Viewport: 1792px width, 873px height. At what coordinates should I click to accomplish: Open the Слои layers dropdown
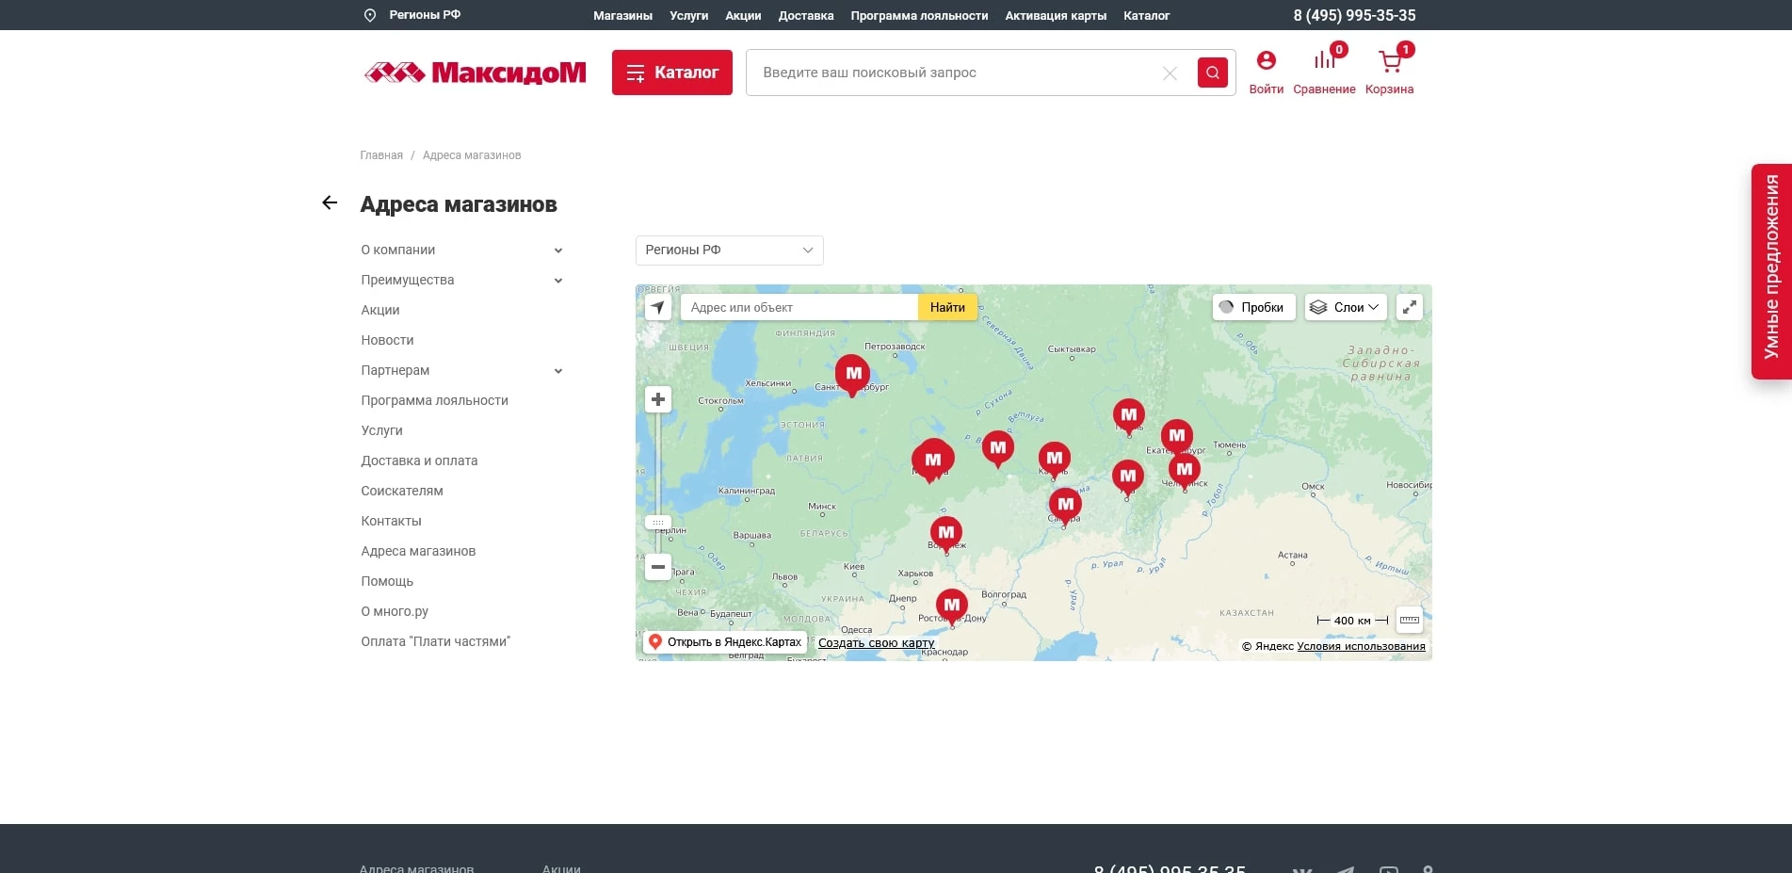pos(1345,307)
